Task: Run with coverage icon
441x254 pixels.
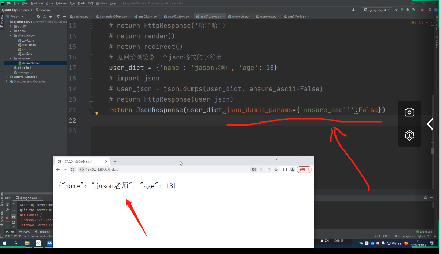Action: (x=407, y=10)
